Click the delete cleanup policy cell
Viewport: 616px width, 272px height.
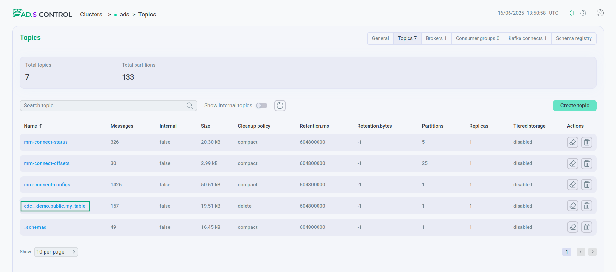[x=245, y=206]
